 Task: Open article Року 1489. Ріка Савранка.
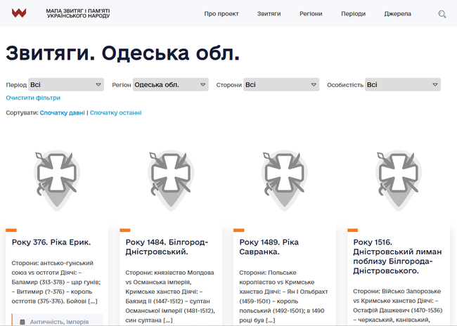tap(269, 247)
